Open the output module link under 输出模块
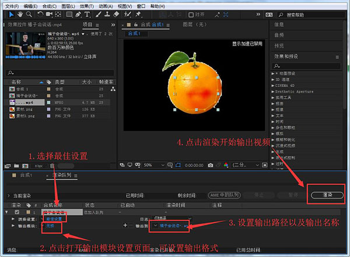Screen dimensions: 350x257 [50, 225]
